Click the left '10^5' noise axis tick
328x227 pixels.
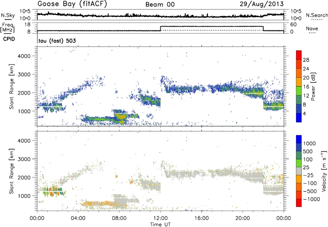point(25,11)
